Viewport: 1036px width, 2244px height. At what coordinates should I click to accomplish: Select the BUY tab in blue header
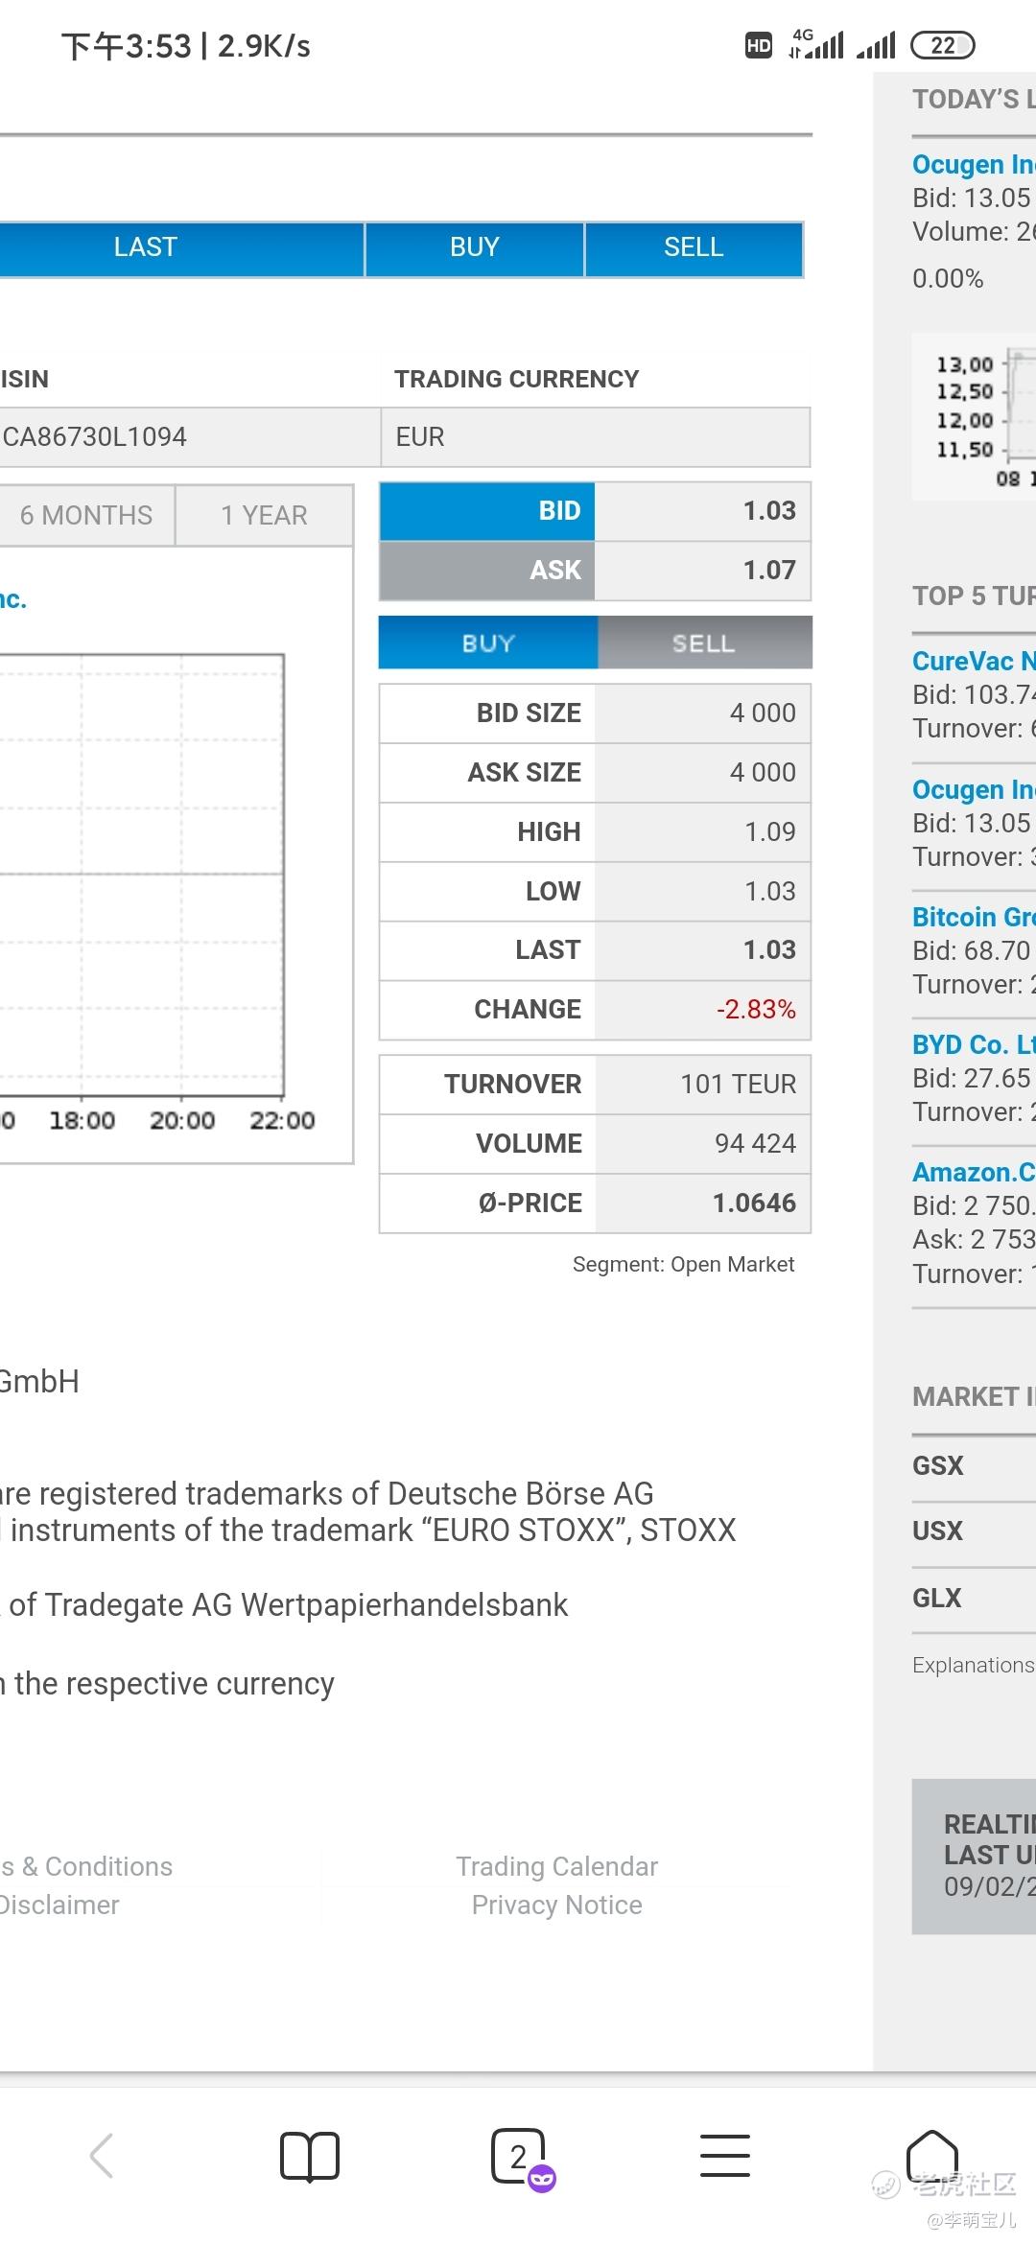tap(475, 247)
